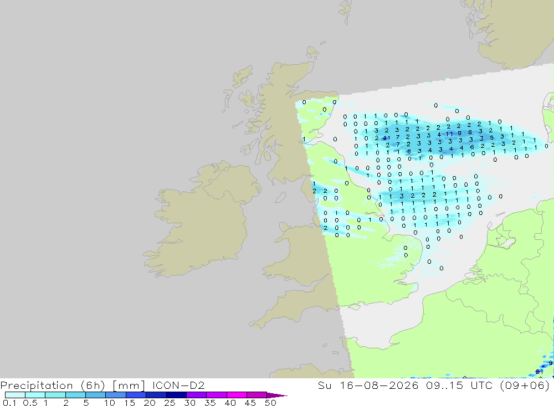Image resolution: width=554 pixels, height=406 pixels.
Task: Click the "Su" weekday abbreviation
Action: click(x=325, y=385)
